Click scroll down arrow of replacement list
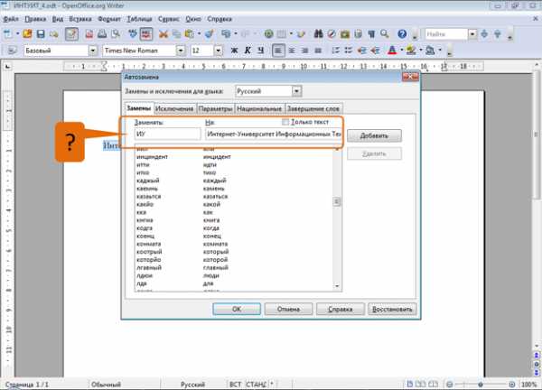This screenshot has height=390, width=542. coord(337,286)
